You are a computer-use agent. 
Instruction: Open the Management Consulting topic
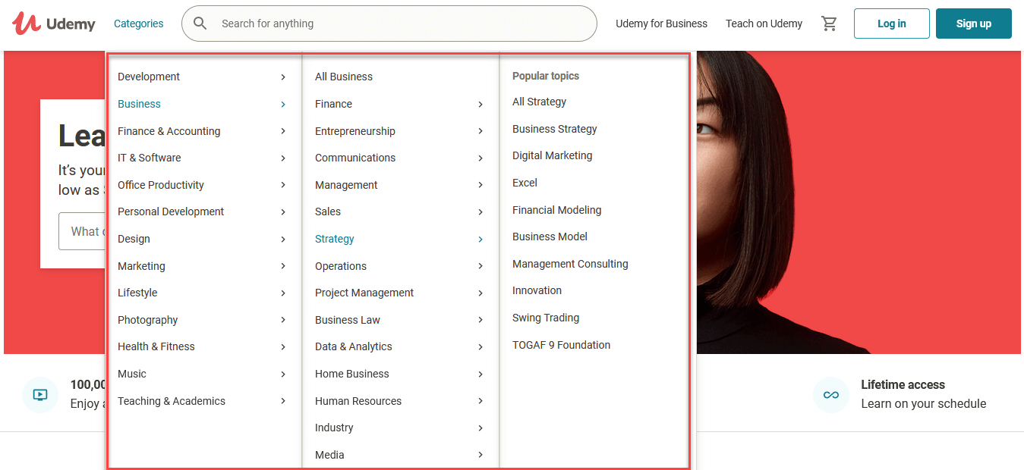pos(570,264)
